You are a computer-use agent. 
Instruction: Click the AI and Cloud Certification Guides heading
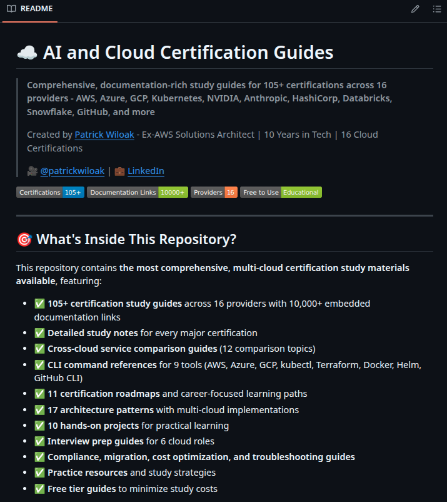[188, 52]
